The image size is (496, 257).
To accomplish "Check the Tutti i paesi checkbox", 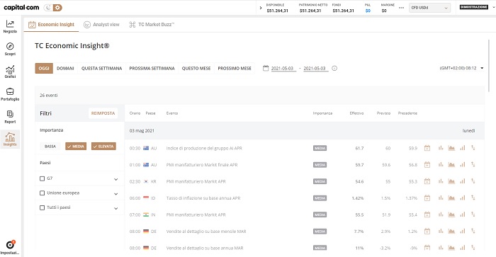I will (x=42, y=207).
